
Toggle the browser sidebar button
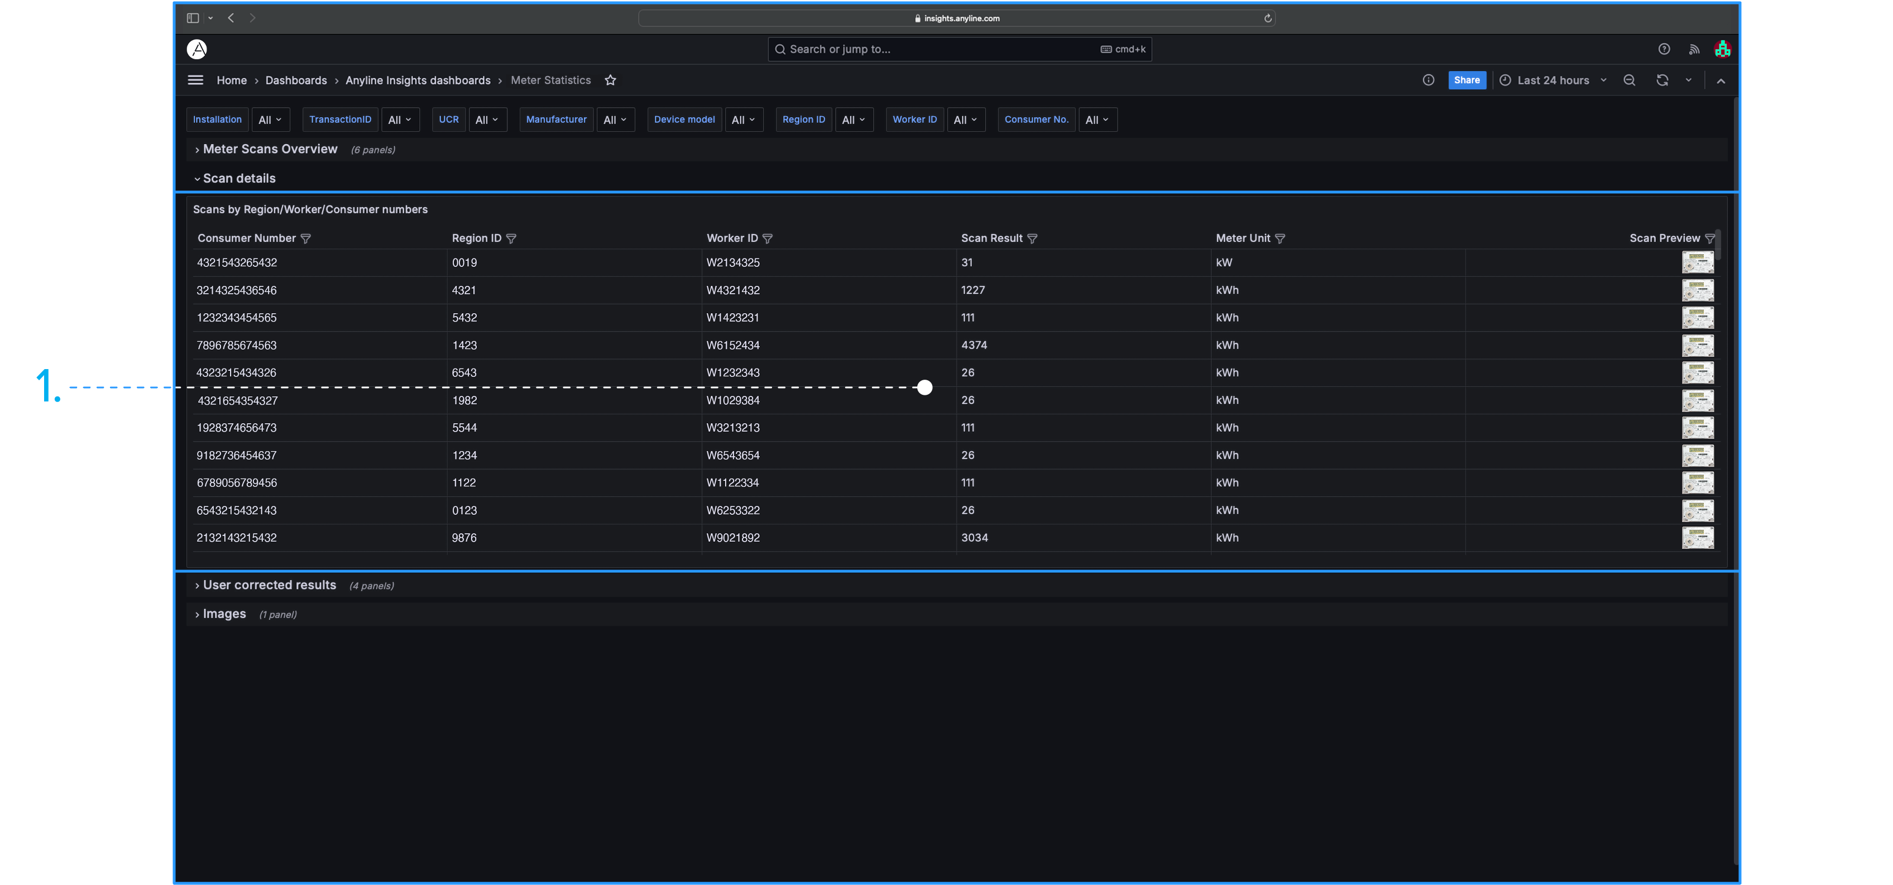[193, 18]
